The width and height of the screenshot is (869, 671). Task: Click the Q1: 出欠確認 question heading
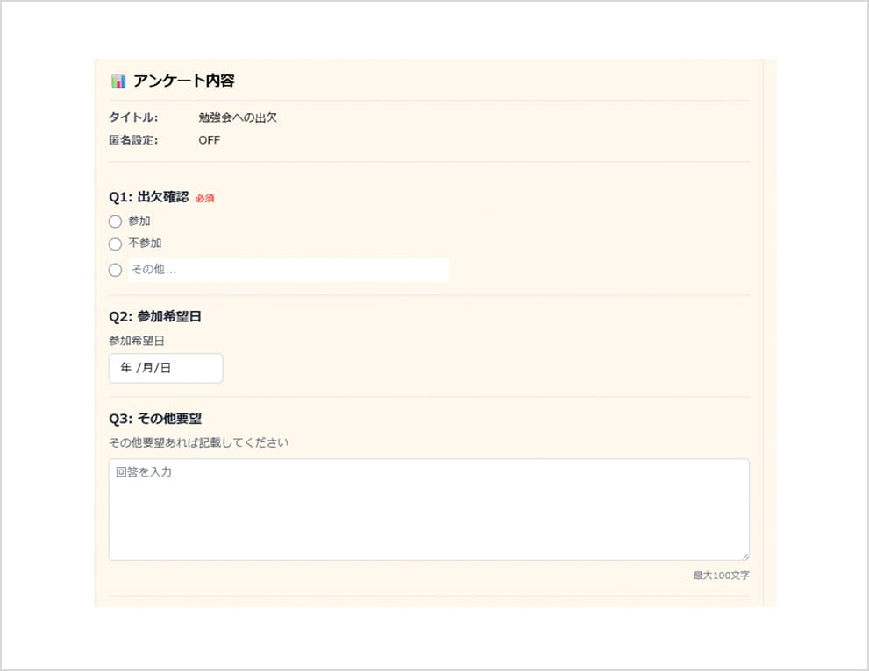coord(148,197)
